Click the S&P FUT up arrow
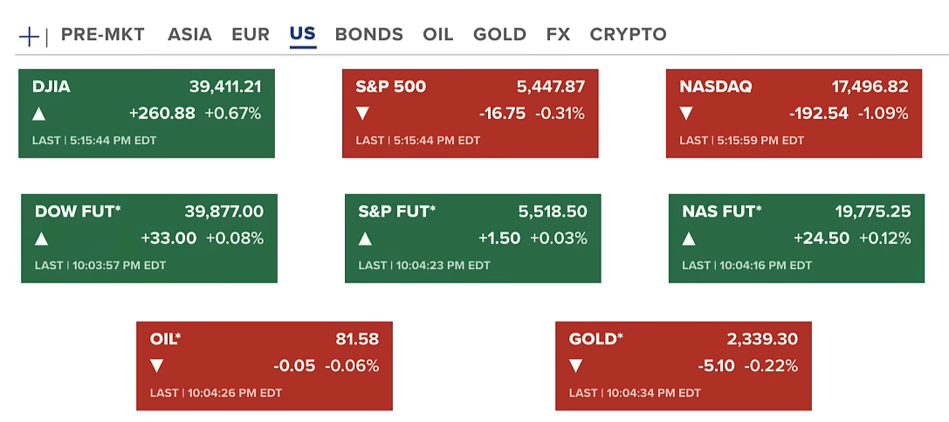The height and width of the screenshot is (422, 949). 365,239
